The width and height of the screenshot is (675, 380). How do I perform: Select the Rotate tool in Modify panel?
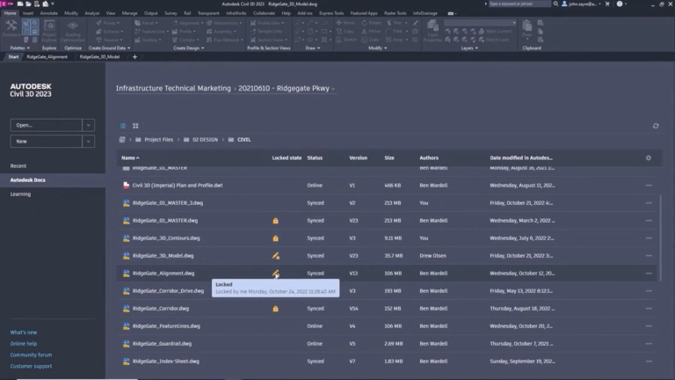point(372,23)
